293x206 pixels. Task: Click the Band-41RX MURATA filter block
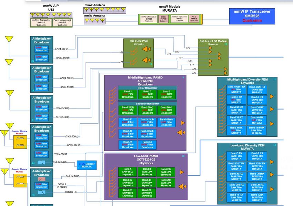pos(236,131)
